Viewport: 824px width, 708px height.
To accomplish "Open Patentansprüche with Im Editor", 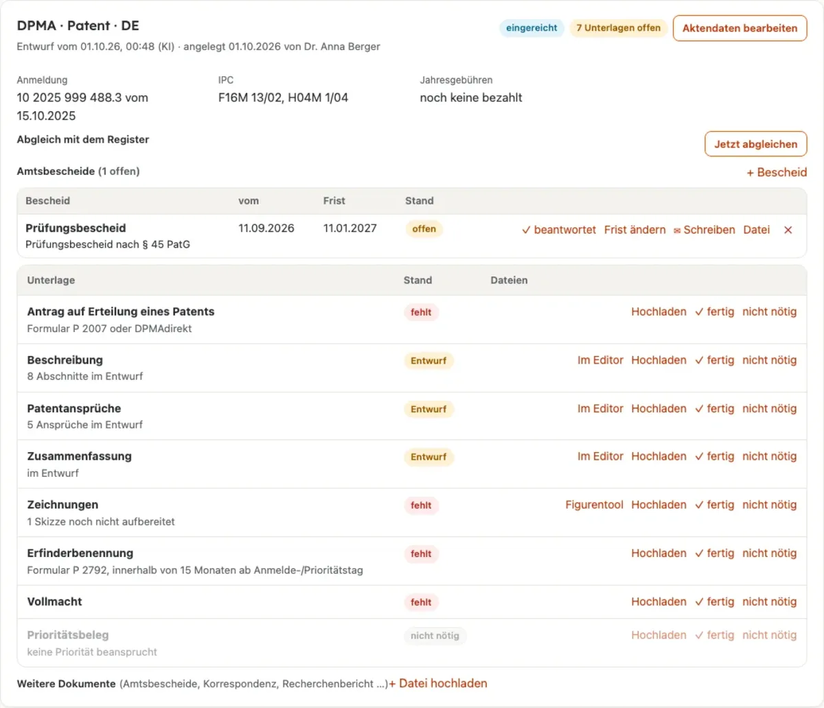I will click(600, 408).
